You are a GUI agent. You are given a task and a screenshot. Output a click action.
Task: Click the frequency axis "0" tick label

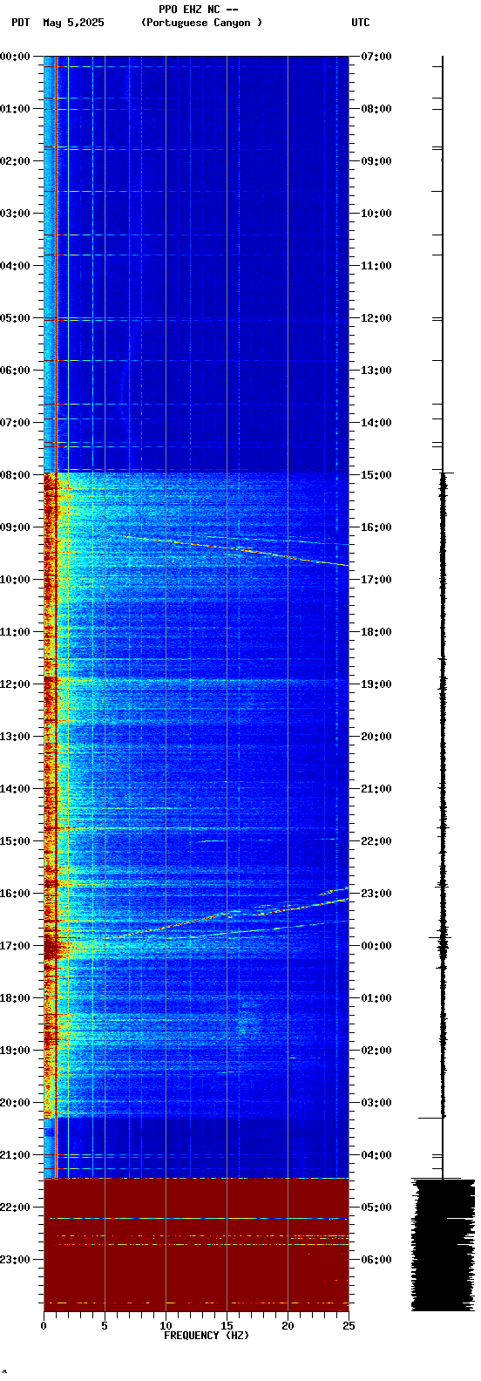[44, 1325]
